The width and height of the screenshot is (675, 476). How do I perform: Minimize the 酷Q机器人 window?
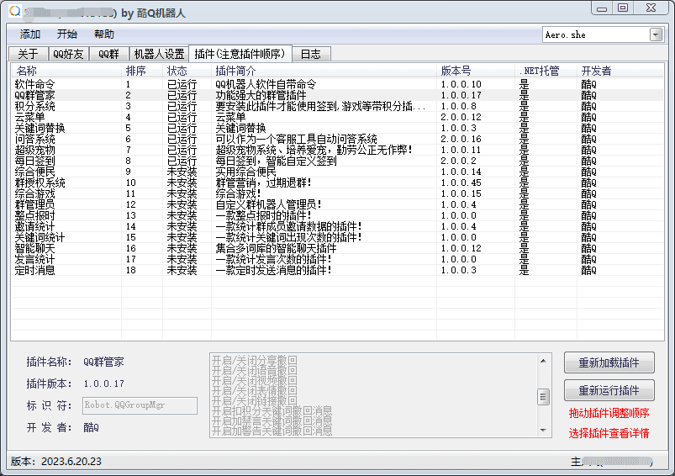[602, 8]
